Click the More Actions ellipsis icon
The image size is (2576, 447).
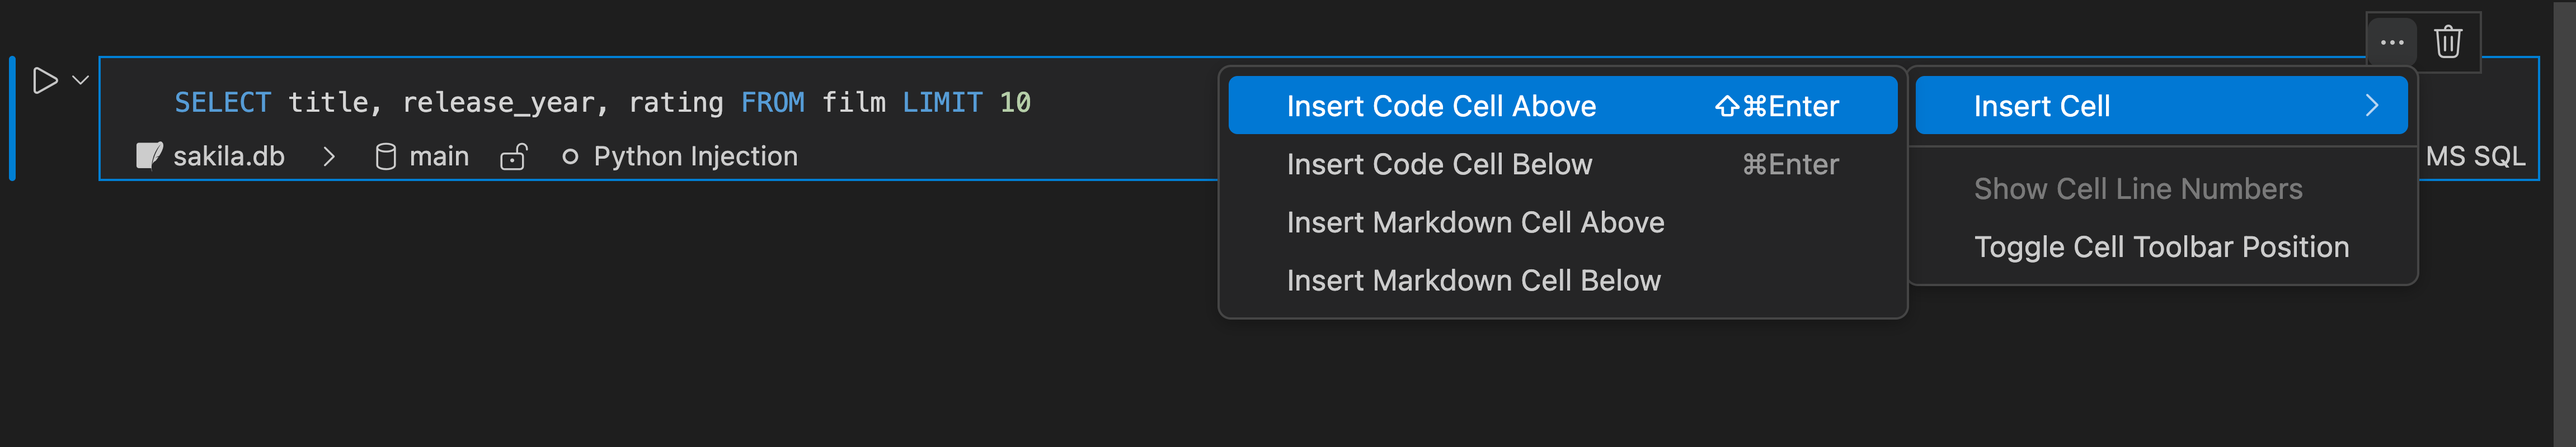point(2391,43)
